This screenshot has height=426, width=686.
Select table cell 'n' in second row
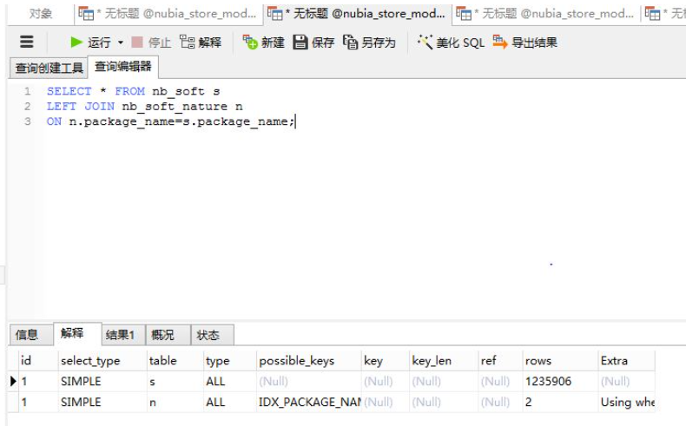(175, 402)
